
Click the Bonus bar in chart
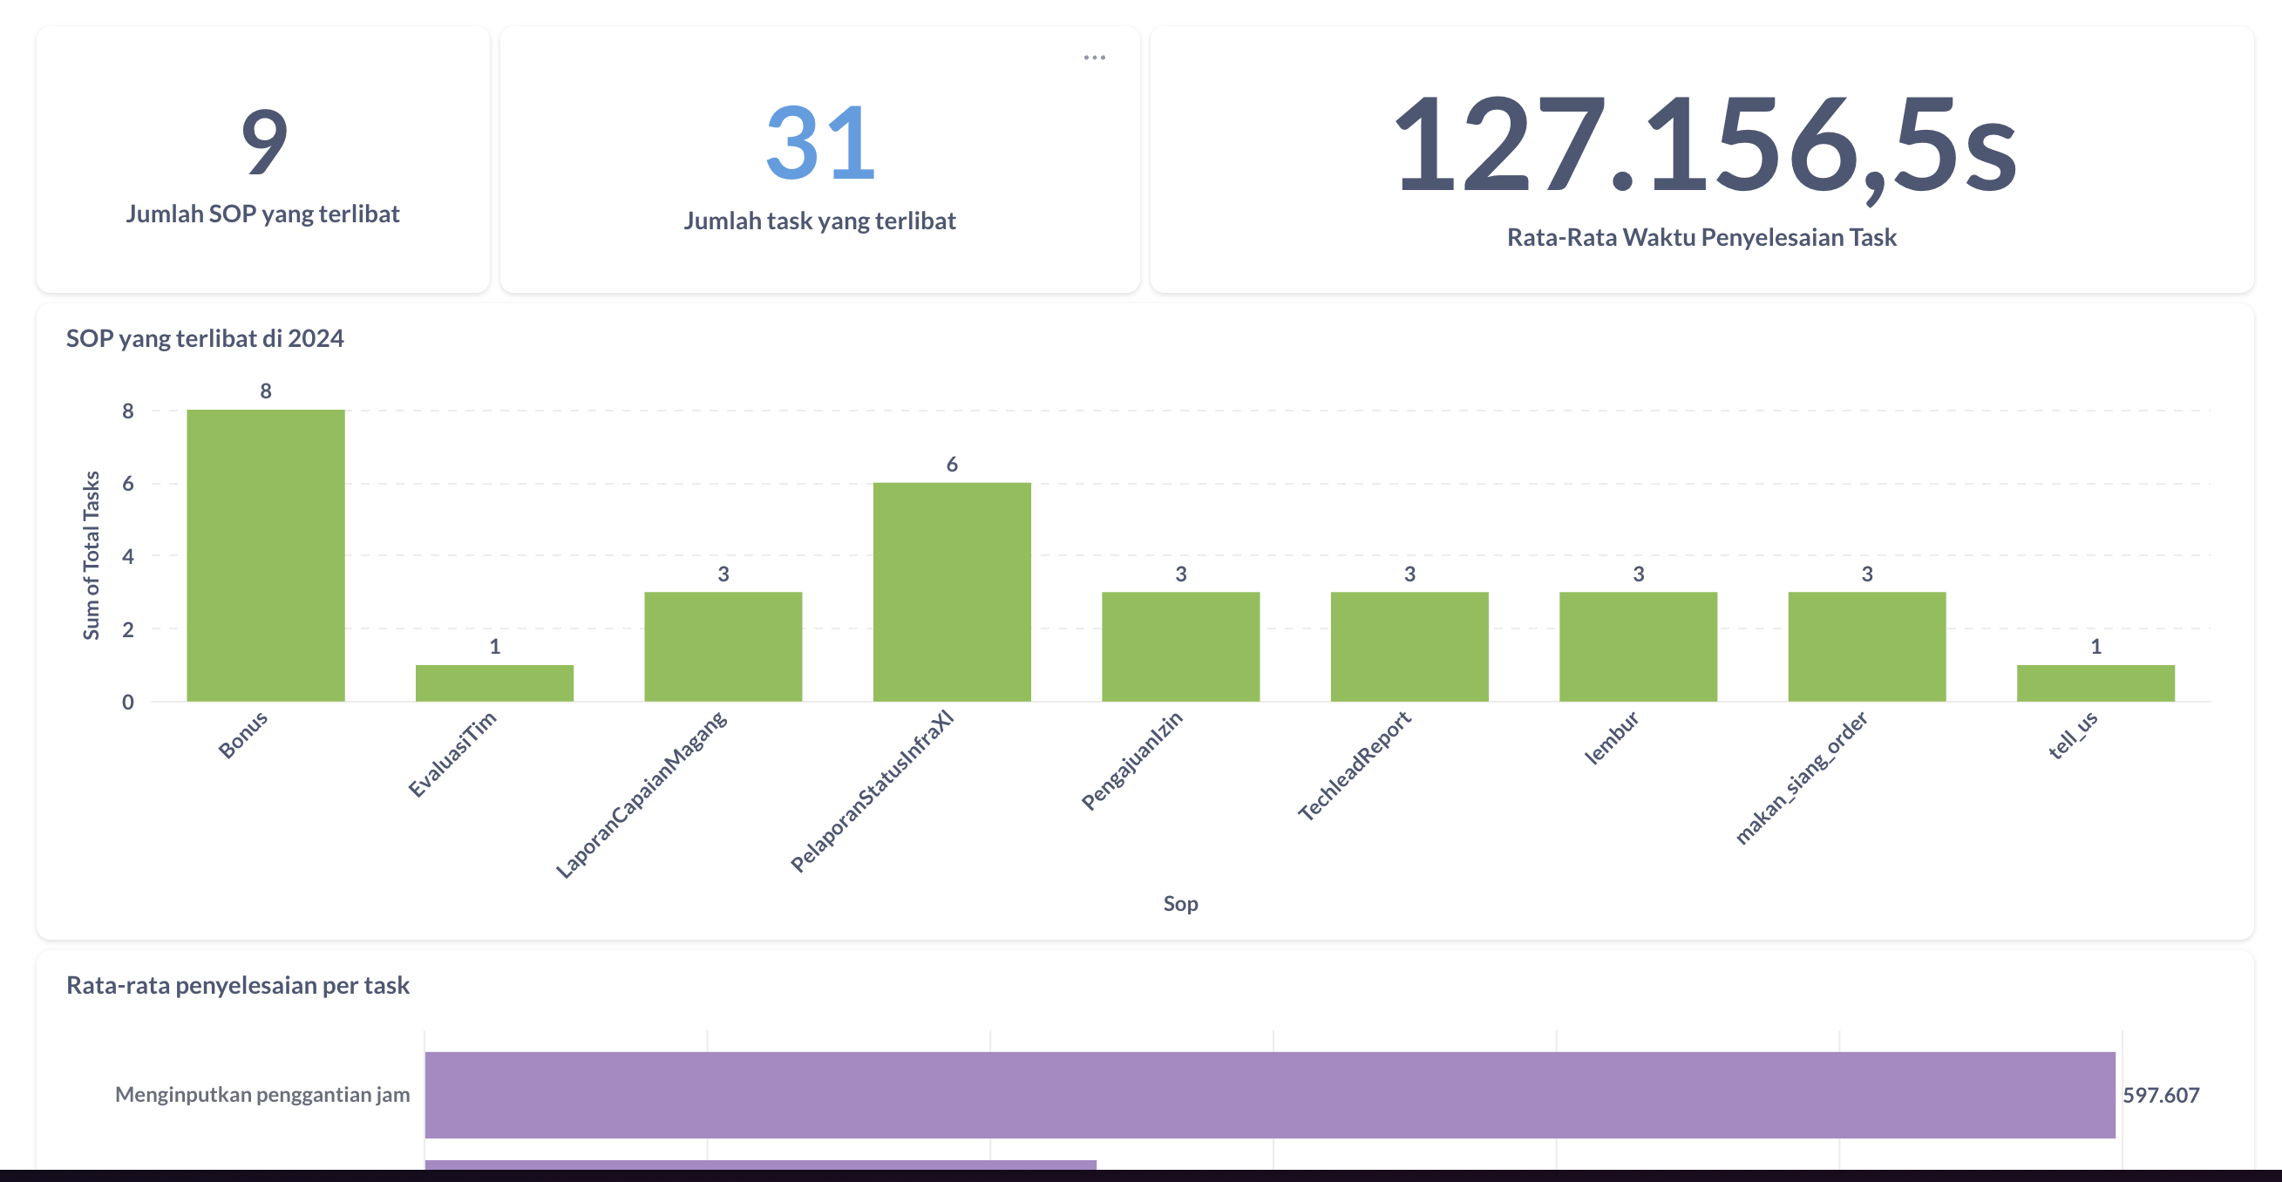(x=266, y=555)
